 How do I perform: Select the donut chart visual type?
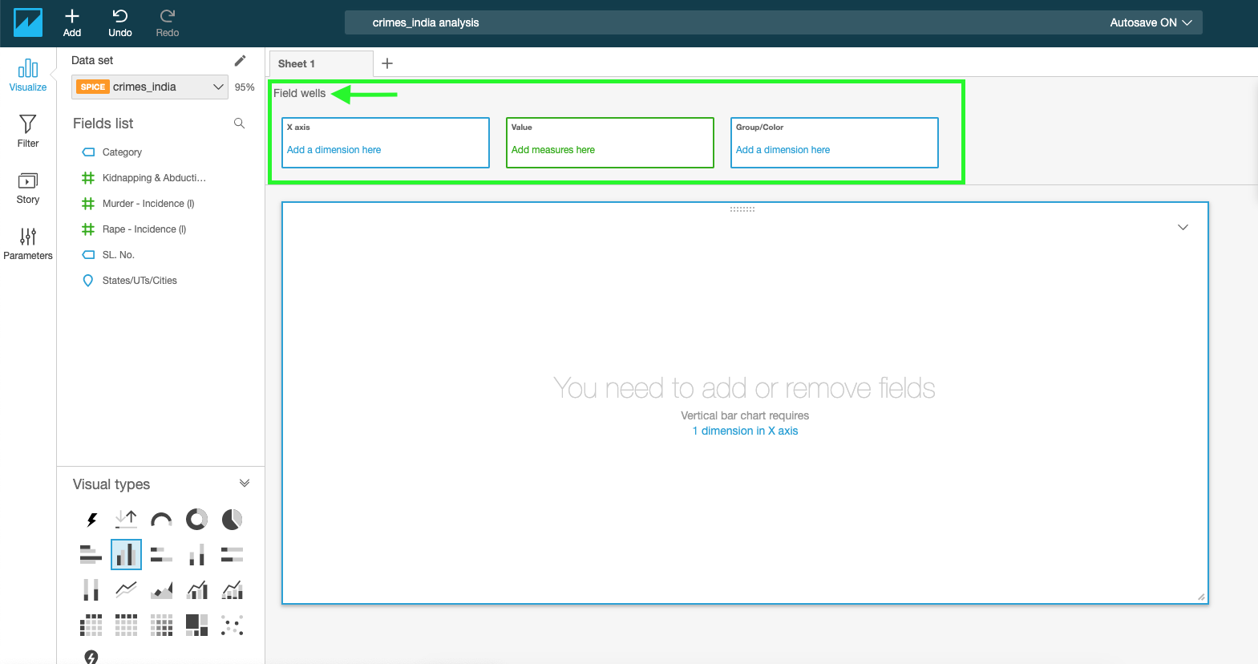point(196,520)
